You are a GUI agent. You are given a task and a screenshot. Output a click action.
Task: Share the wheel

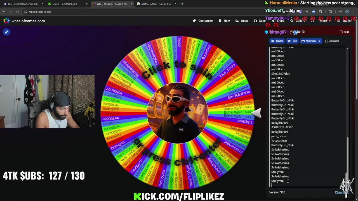pos(278,21)
